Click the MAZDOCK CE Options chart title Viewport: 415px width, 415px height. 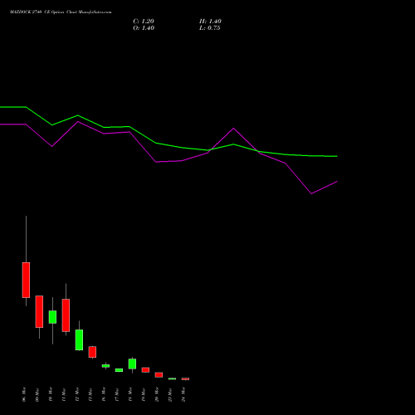tap(61, 12)
